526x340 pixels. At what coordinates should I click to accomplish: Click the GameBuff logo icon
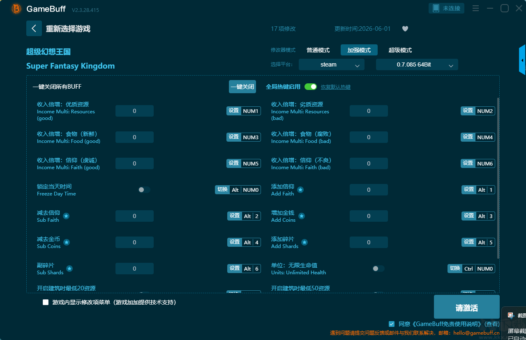pos(16,9)
